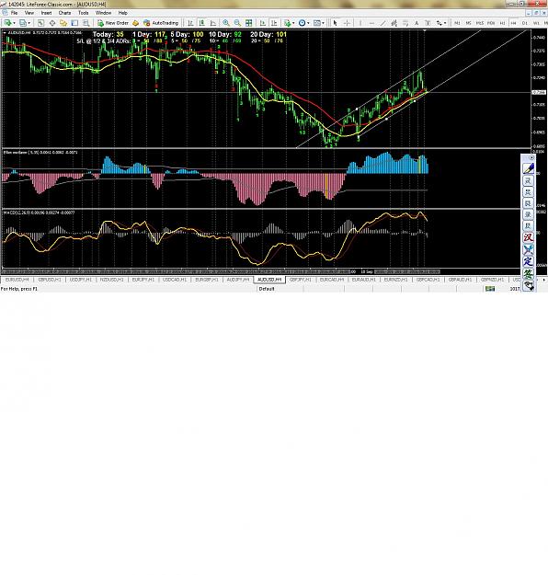Toggle the auto scroll chart icon
548x575 pixels.
[262, 23]
